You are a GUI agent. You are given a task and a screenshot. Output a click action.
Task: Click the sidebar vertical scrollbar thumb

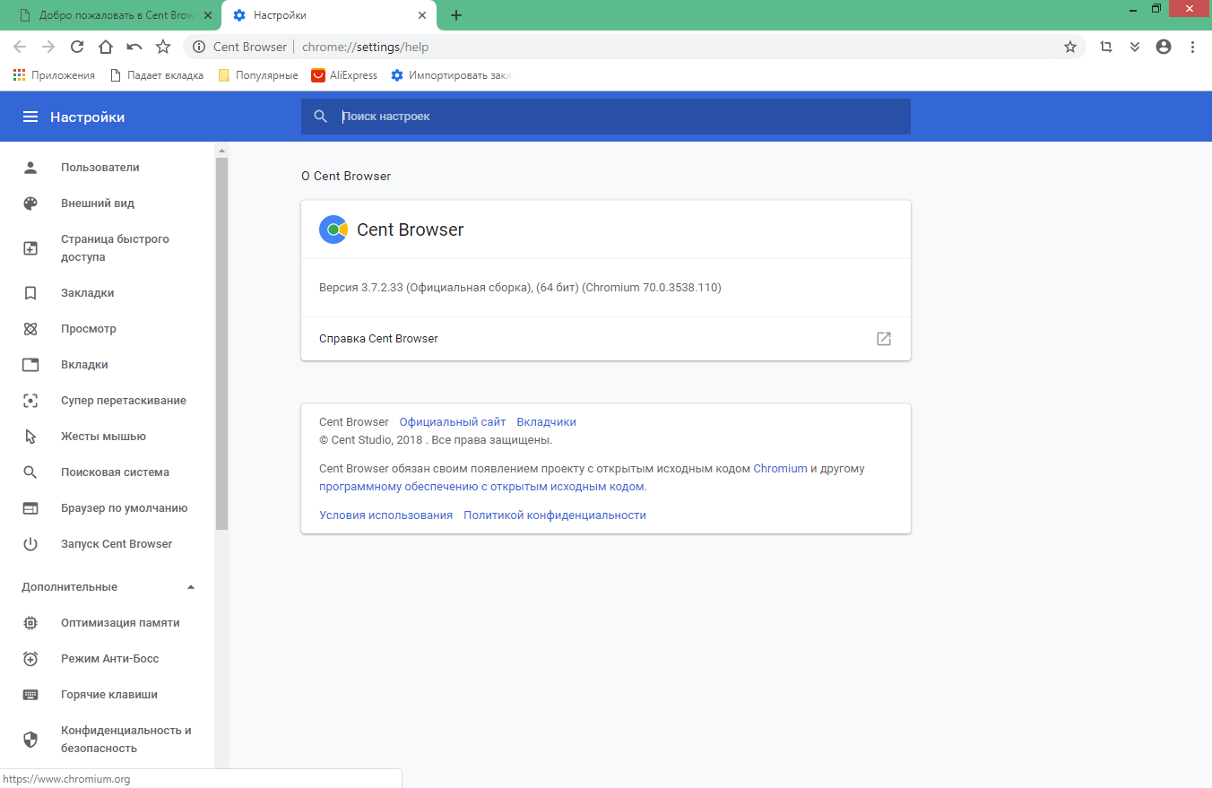pyautogui.click(x=221, y=343)
